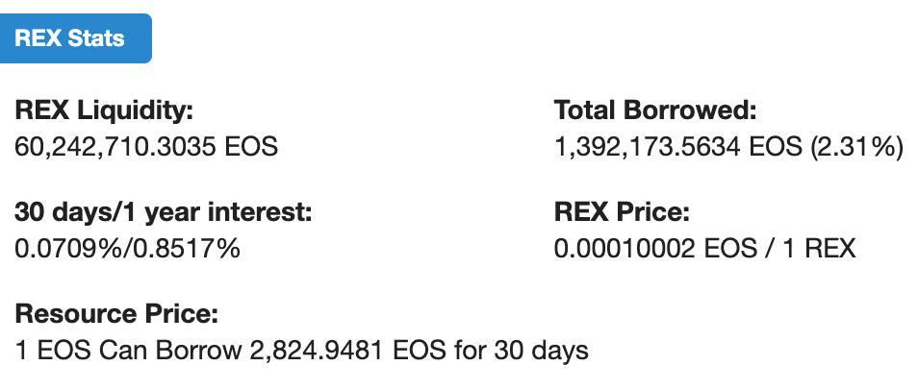Select the REX Price heading
Screen dimensions: 918x390
click(623, 212)
